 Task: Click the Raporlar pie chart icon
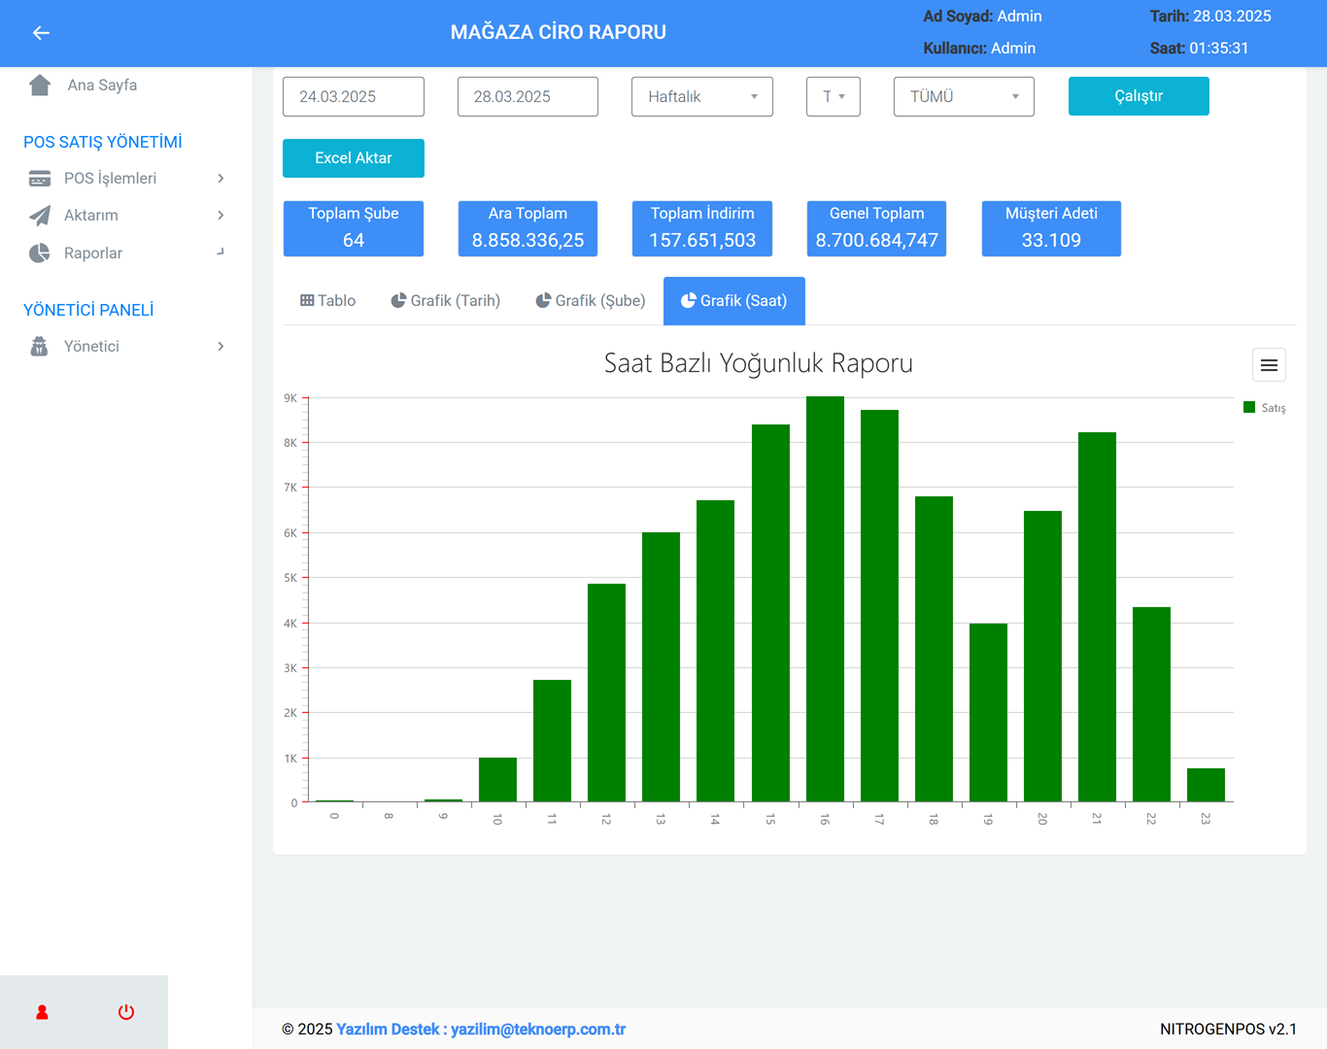tap(40, 254)
